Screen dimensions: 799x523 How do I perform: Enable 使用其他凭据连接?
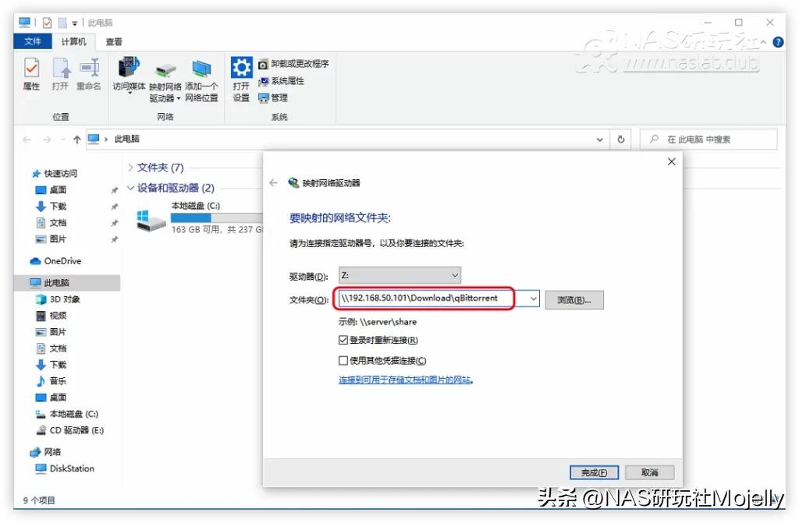(343, 360)
